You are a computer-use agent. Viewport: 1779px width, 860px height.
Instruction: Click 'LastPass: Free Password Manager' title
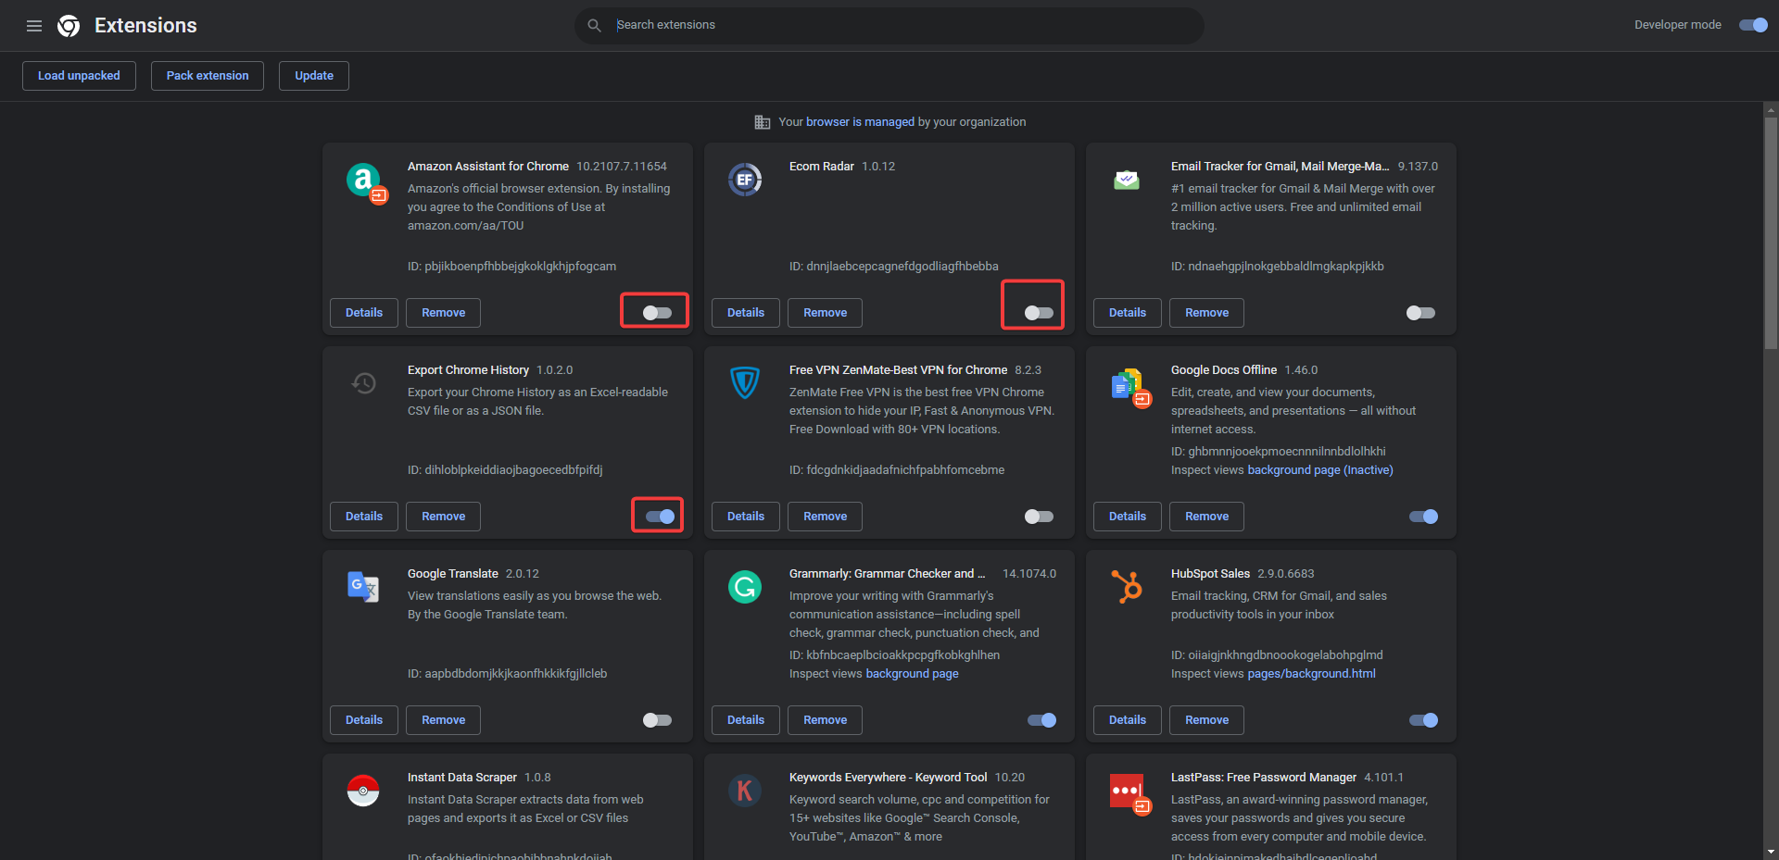tap(1263, 778)
